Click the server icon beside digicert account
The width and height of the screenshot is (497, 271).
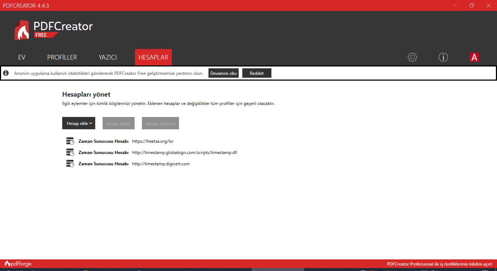click(70, 163)
